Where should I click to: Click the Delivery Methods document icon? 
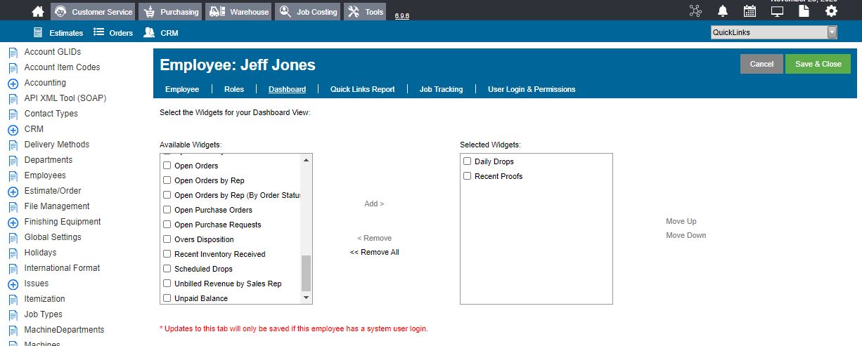click(x=13, y=145)
